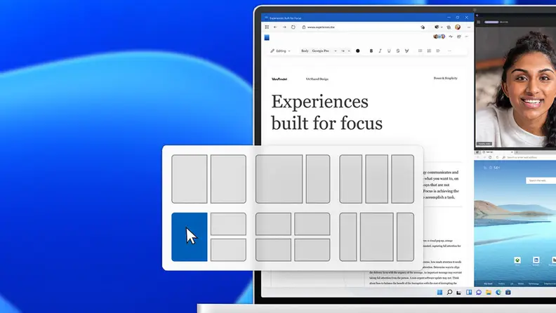Open File Explorer from taskbar
556x313 pixels.
point(489,293)
